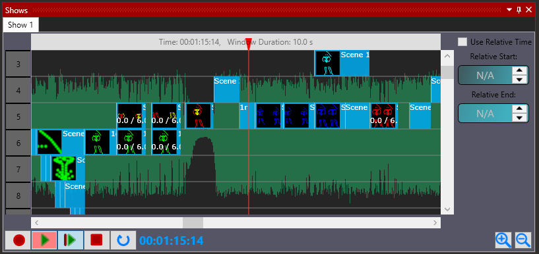Viewport: 539px width, 254px height.
Task: Click the vertical scrollbar thumb
Action: pyautogui.click(x=447, y=72)
